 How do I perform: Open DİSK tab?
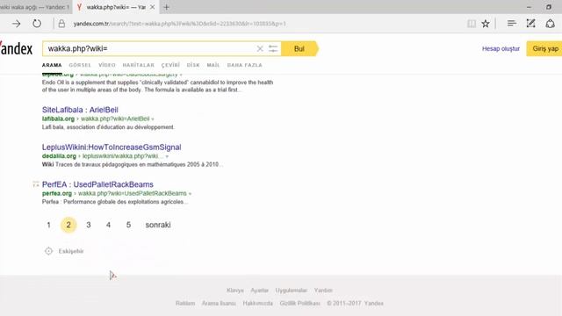(193, 65)
